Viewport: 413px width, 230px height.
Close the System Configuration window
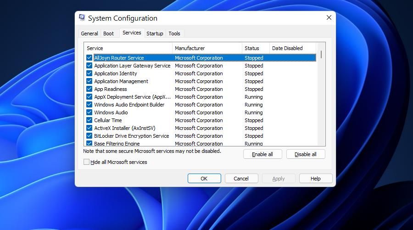coord(329,17)
